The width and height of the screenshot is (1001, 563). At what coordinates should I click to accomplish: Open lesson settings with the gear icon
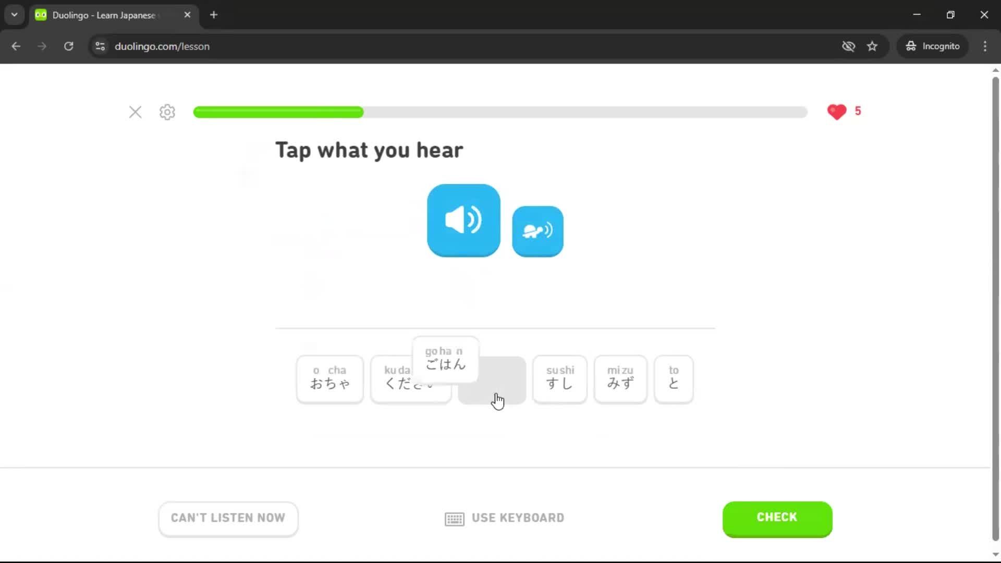tap(167, 112)
